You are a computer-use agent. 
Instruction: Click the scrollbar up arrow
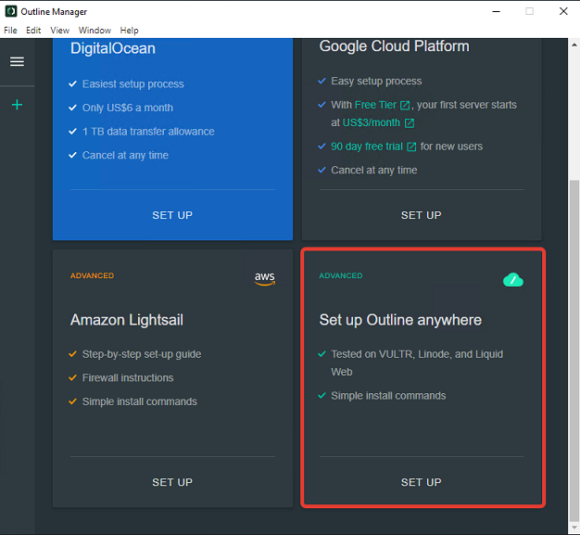coord(574,45)
